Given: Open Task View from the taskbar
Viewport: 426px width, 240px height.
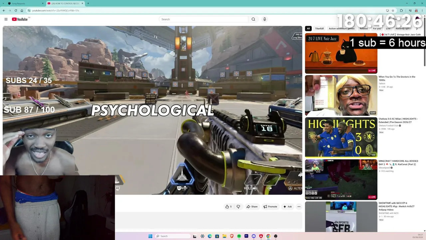Looking at the screenshot, I should (x=195, y=236).
